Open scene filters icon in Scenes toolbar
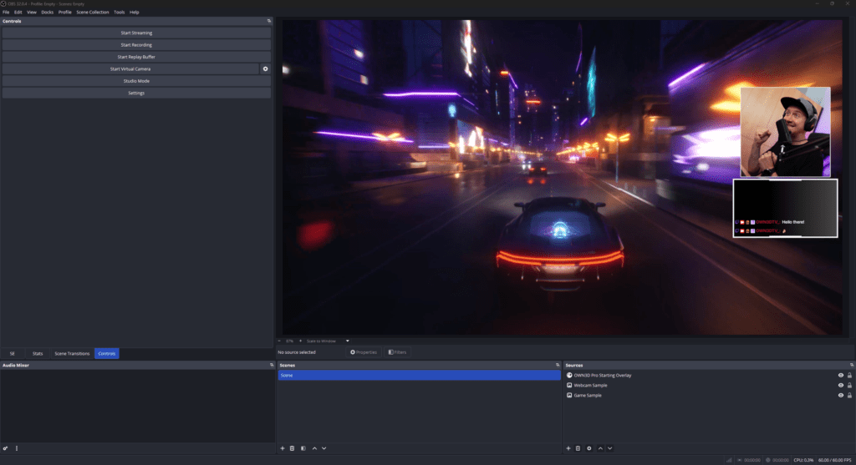Screen dimensions: 856x465 pos(303,448)
